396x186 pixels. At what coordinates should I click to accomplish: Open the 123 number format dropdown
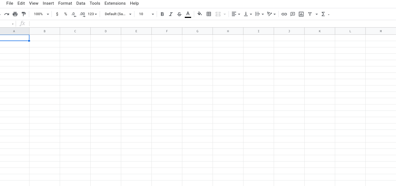tap(92, 14)
